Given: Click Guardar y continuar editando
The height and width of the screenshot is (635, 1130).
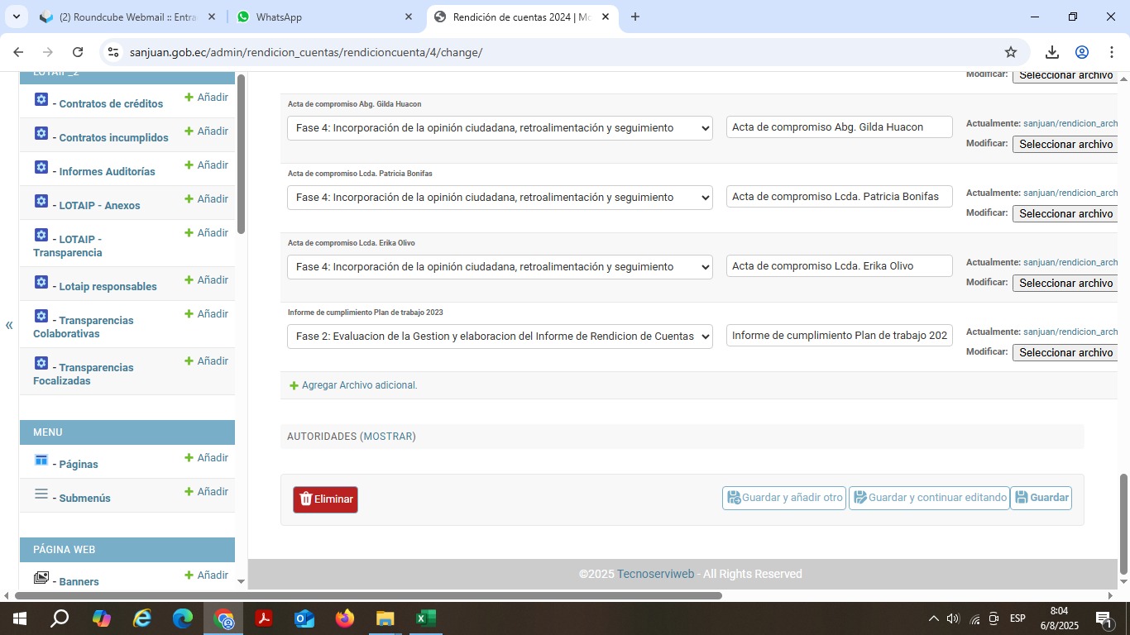Looking at the screenshot, I should click(929, 498).
